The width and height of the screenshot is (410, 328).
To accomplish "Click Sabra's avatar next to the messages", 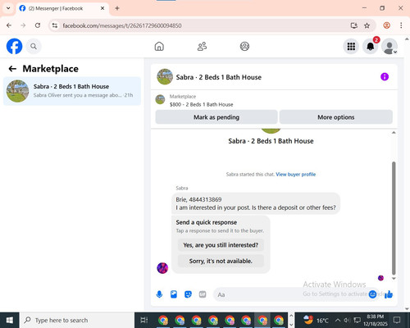I will pos(162,268).
